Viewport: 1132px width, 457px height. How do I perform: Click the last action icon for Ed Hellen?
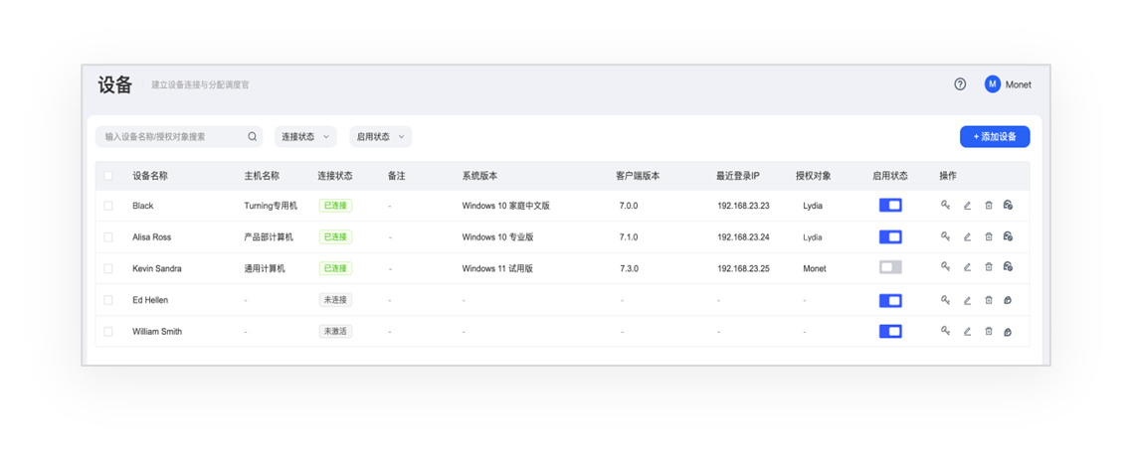(1008, 300)
